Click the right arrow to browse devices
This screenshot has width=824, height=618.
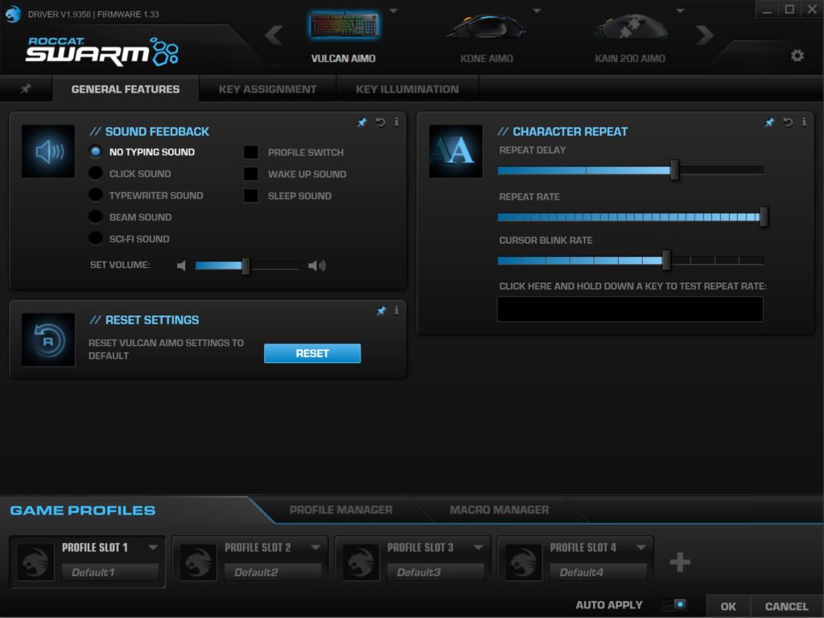(705, 34)
